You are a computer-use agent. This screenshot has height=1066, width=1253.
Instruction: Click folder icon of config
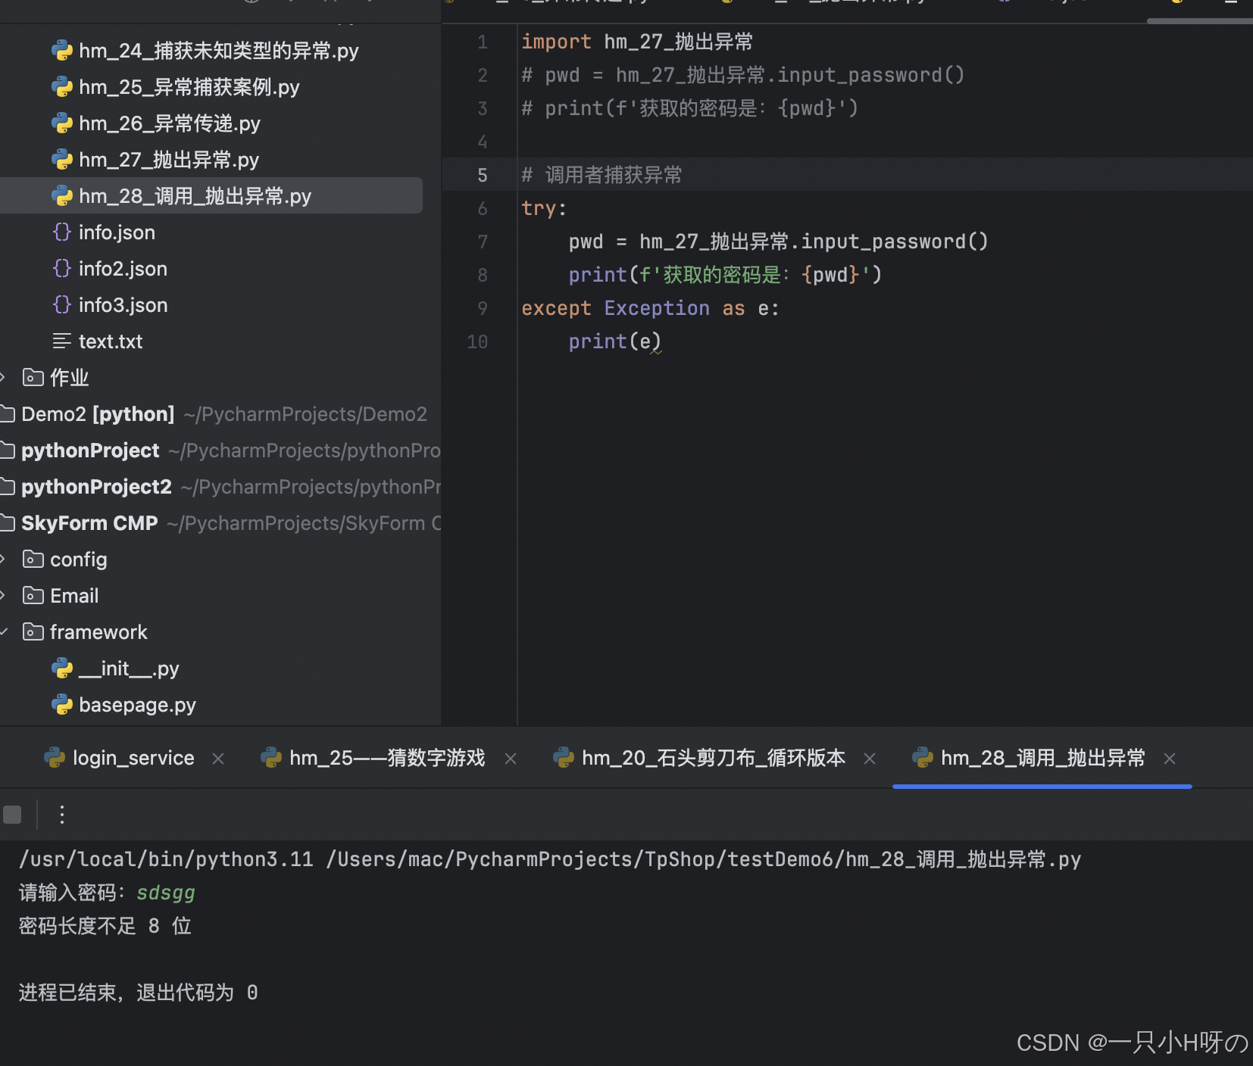[33, 559]
